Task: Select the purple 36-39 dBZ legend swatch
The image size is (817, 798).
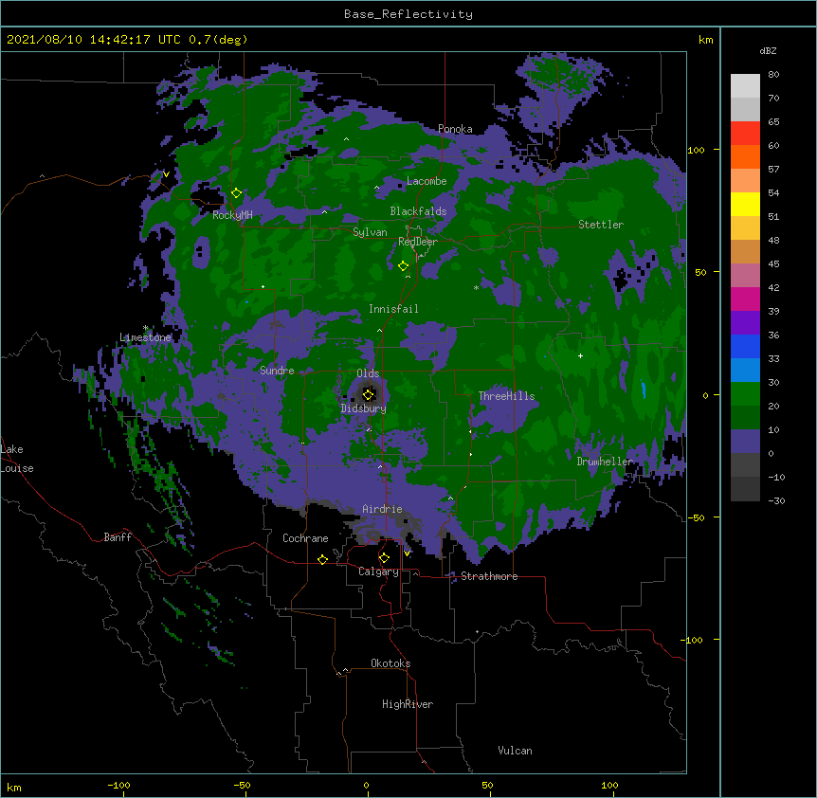Action: (x=745, y=323)
